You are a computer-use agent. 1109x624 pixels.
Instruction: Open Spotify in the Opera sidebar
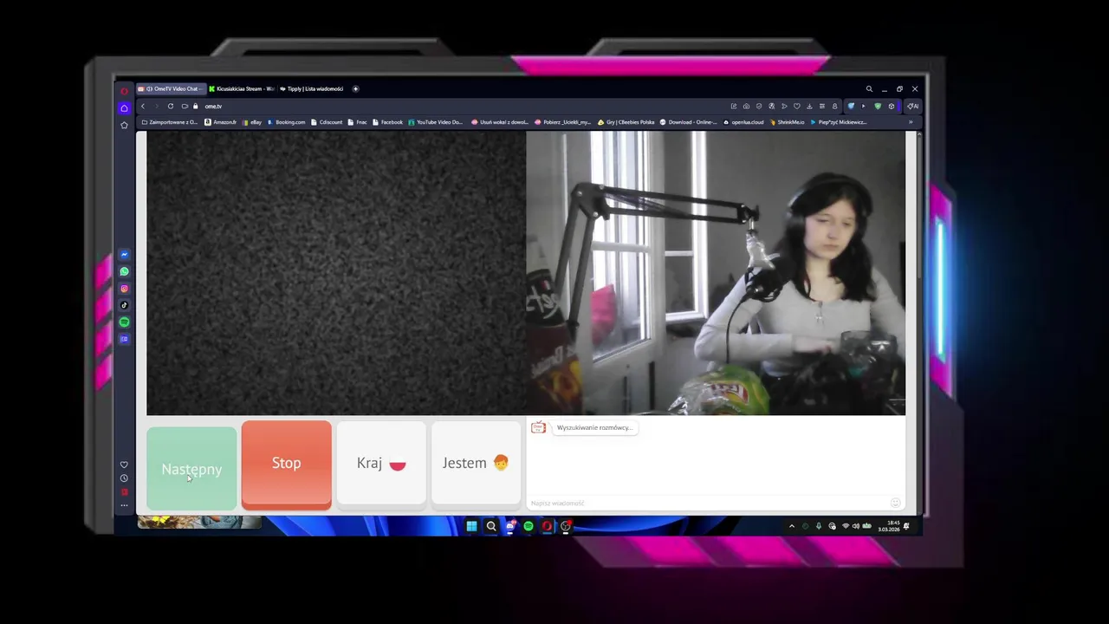pyautogui.click(x=124, y=322)
